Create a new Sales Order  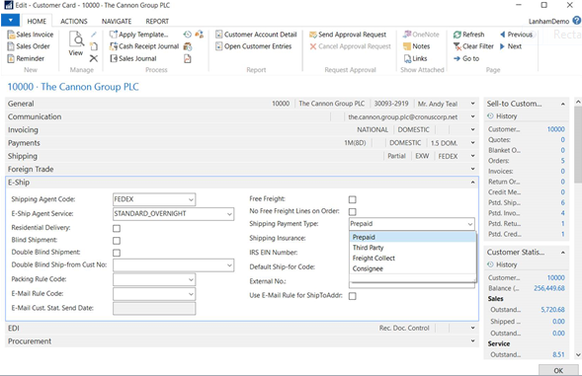click(29, 46)
